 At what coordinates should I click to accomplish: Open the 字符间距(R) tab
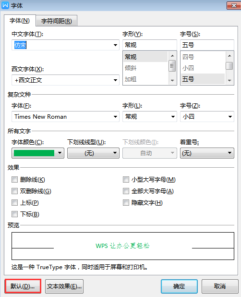[57, 21]
